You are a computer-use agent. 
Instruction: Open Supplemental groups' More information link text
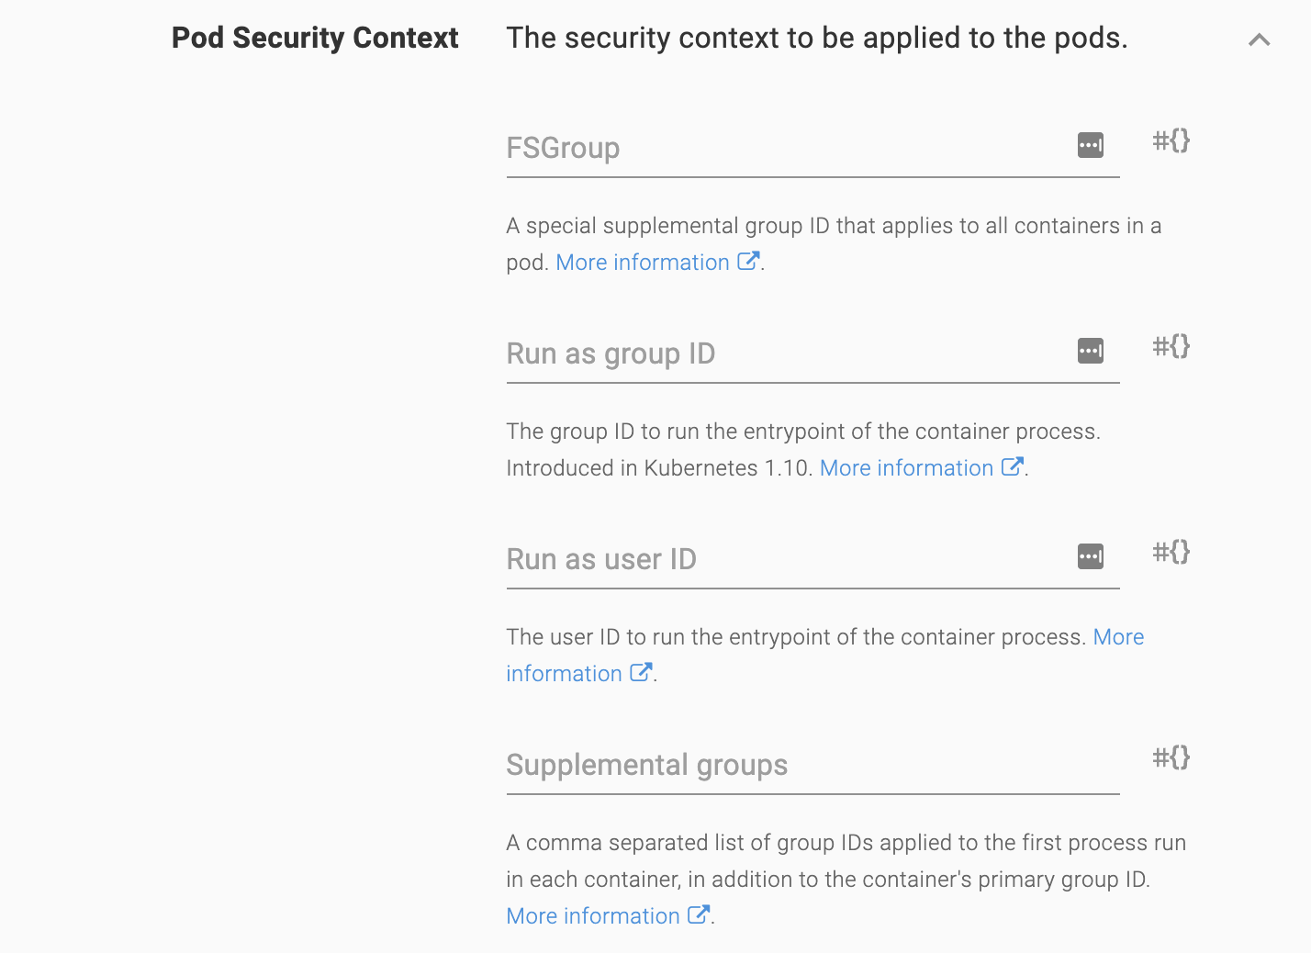(x=593, y=916)
